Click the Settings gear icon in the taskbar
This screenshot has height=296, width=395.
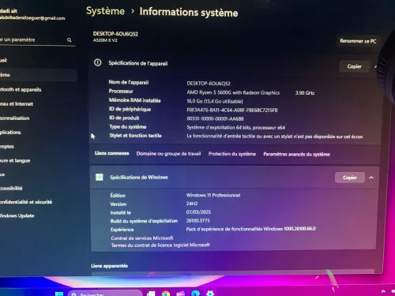[x=210, y=293]
